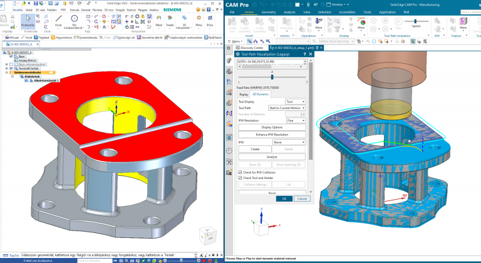481x263 pixels.
Task: Click the Display Options button
Action: pos(272,127)
